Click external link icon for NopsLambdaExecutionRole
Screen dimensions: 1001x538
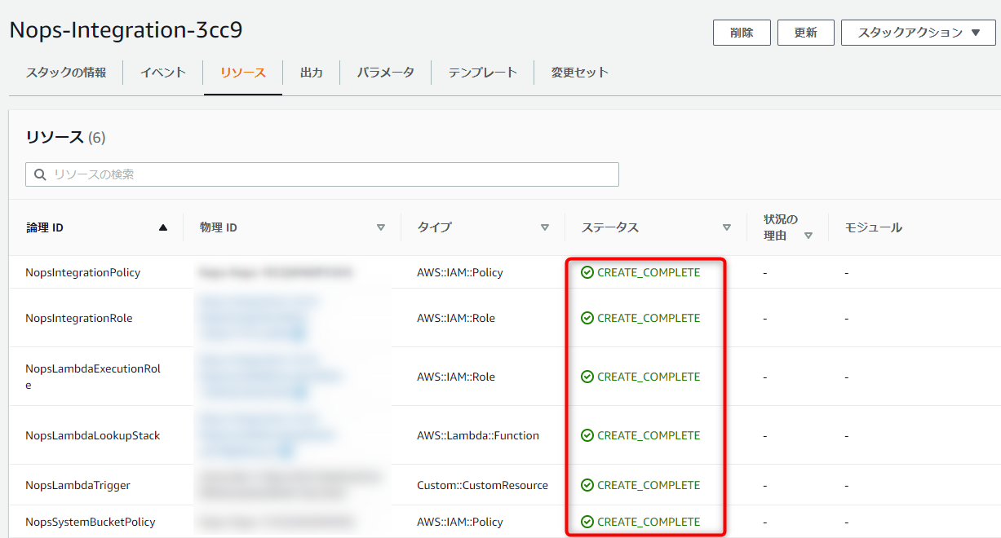299,391
